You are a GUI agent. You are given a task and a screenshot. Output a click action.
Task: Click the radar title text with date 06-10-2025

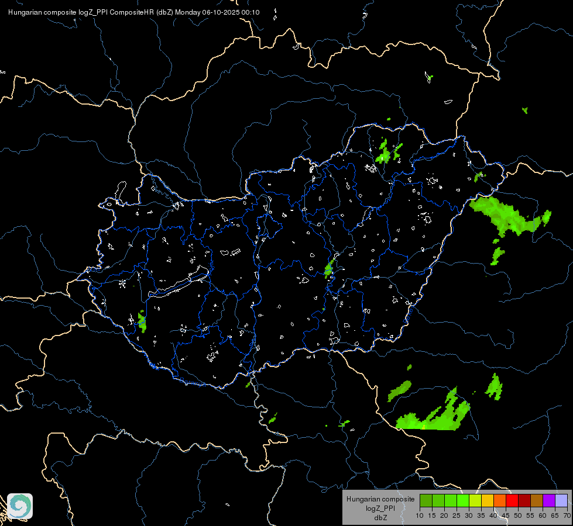tap(134, 12)
